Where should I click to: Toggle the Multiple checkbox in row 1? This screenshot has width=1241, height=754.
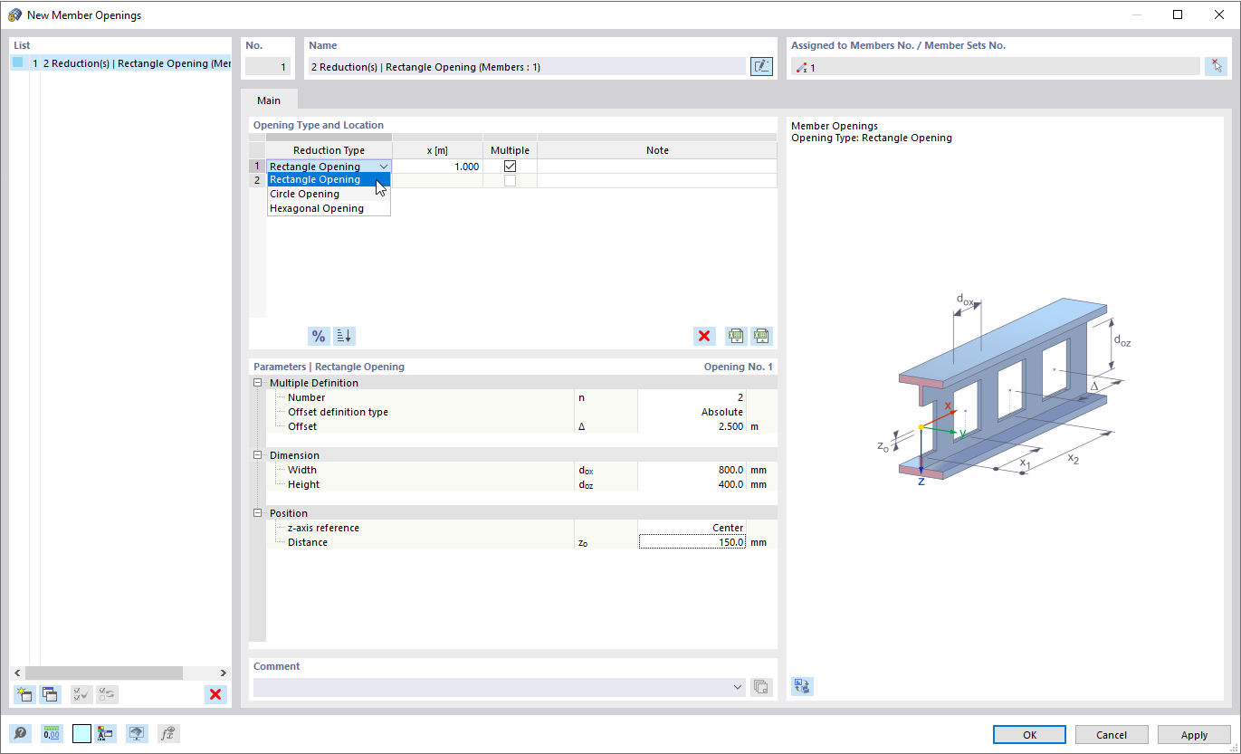coord(510,167)
